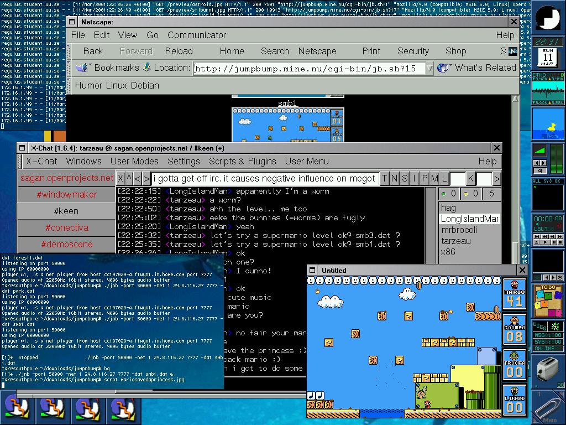566x425 pixels.
Task: Click the ^ button in X-Chat topic bar
Action: 129,179
